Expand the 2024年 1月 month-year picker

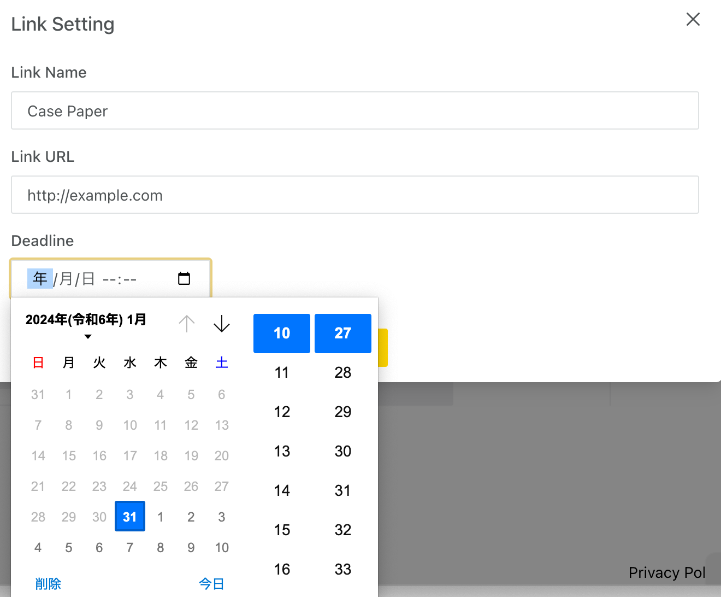click(x=86, y=326)
